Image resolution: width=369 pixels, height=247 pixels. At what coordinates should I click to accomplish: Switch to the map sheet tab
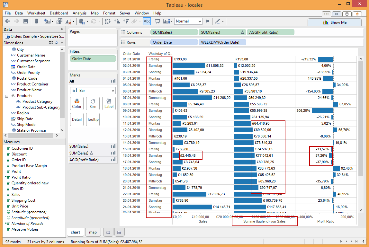(92, 232)
